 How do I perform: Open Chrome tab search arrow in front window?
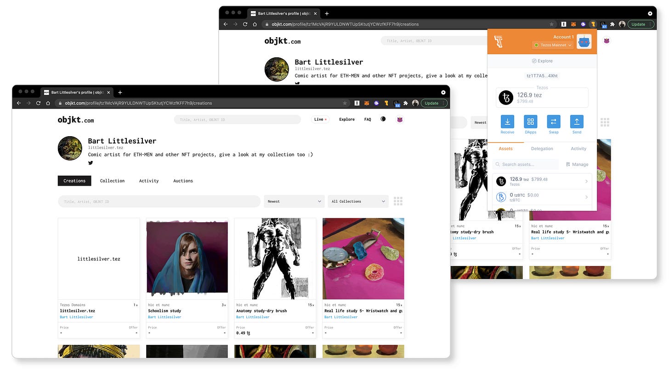443,92
